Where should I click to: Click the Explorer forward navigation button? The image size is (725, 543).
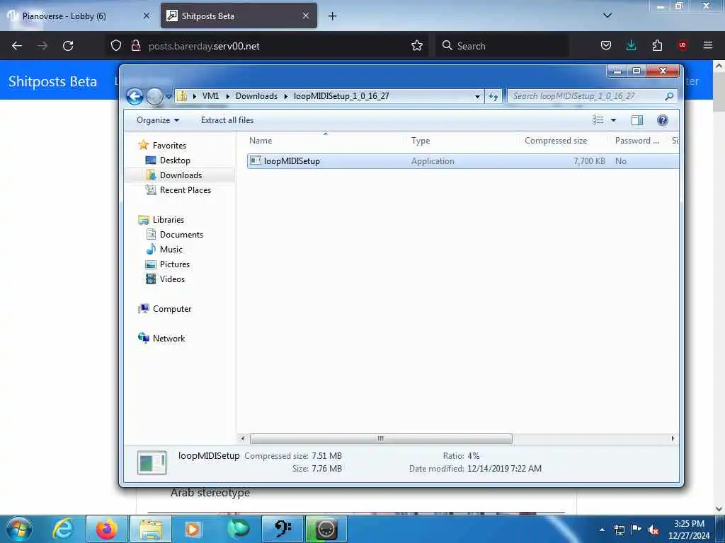pyautogui.click(x=154, y=96)
